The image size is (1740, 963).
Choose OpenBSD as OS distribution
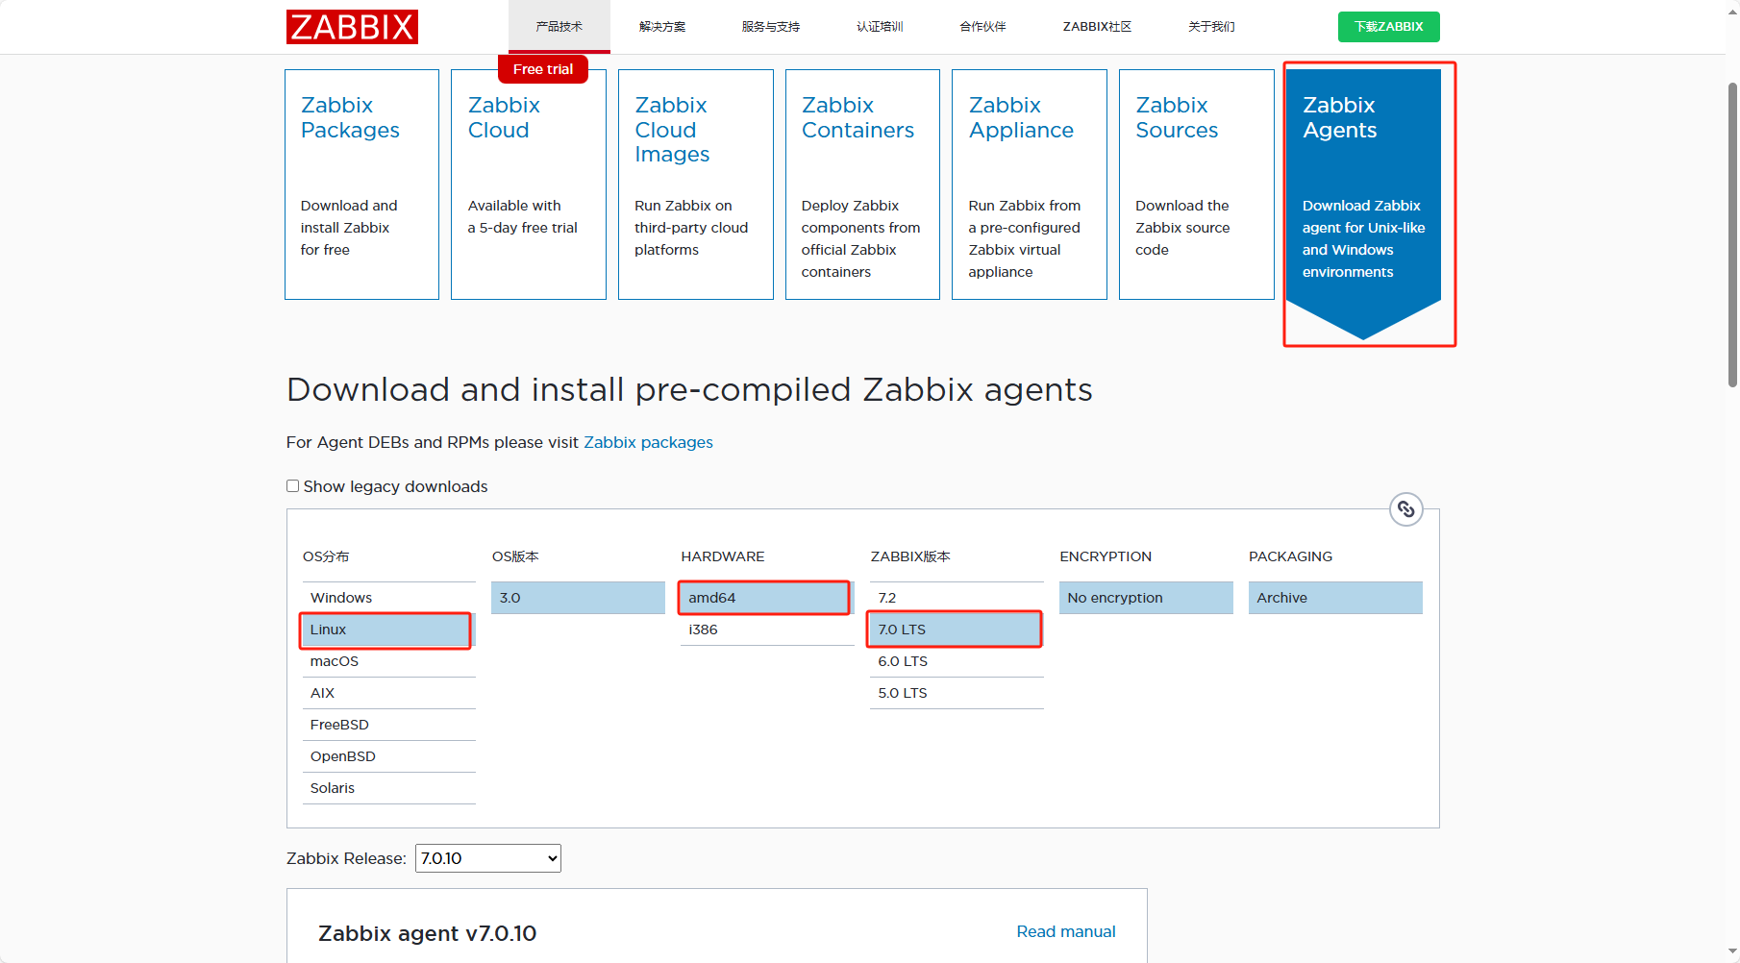coord(389,756)
